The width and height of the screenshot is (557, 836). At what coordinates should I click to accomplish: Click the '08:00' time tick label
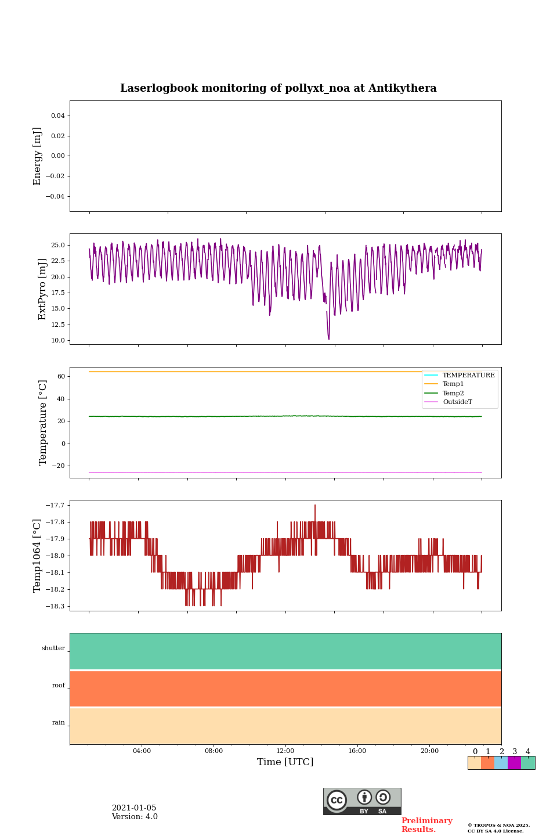click(x=214, y=751)
